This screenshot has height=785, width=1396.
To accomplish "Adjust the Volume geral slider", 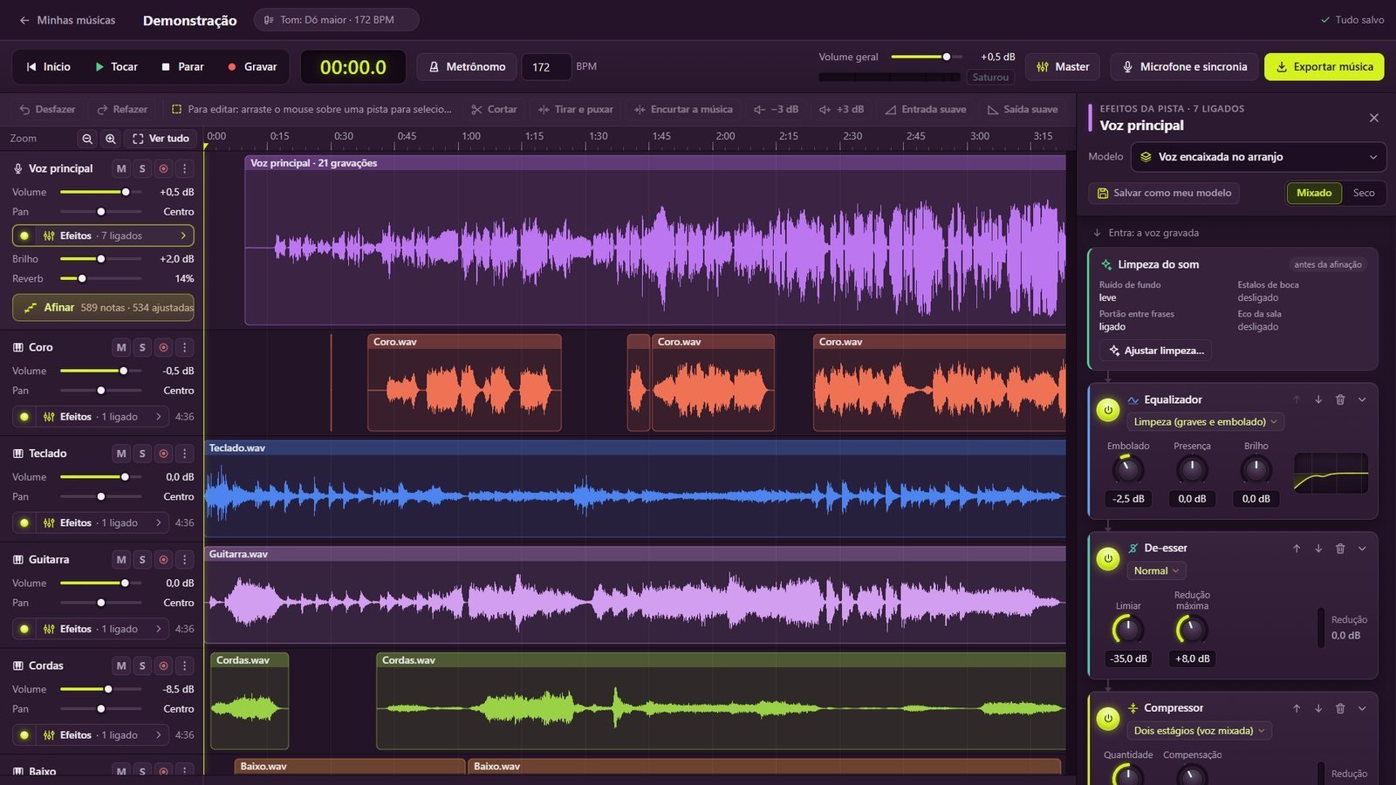I will click(926, 57).
